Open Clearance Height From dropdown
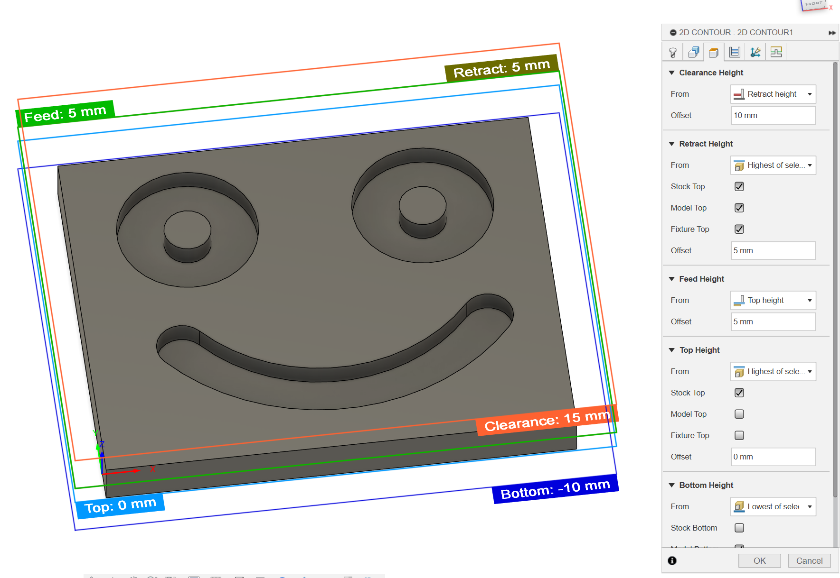Screen dimensions: 840x578 point(773,94)
